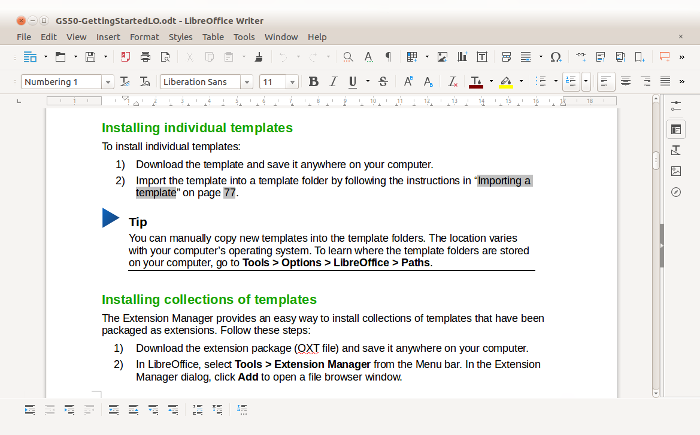This screenshot has width=700, height=435.
Task: Open the Gallery panel in the sidebar
Action: (x=676, y=171)
